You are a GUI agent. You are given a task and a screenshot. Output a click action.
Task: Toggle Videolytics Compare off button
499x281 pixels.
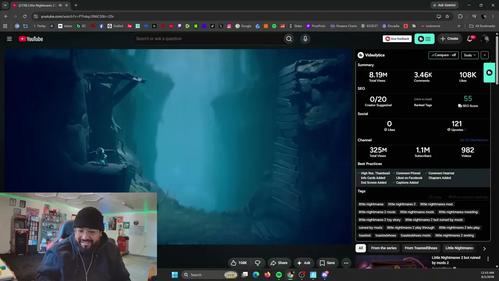(443, 55)
